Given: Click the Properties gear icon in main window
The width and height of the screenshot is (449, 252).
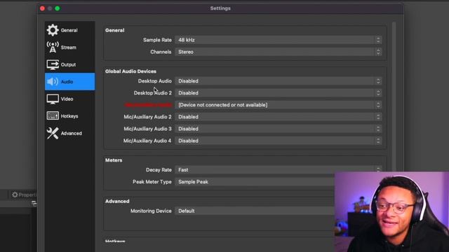Looking at the screenshot, I should tap(15, 195).
